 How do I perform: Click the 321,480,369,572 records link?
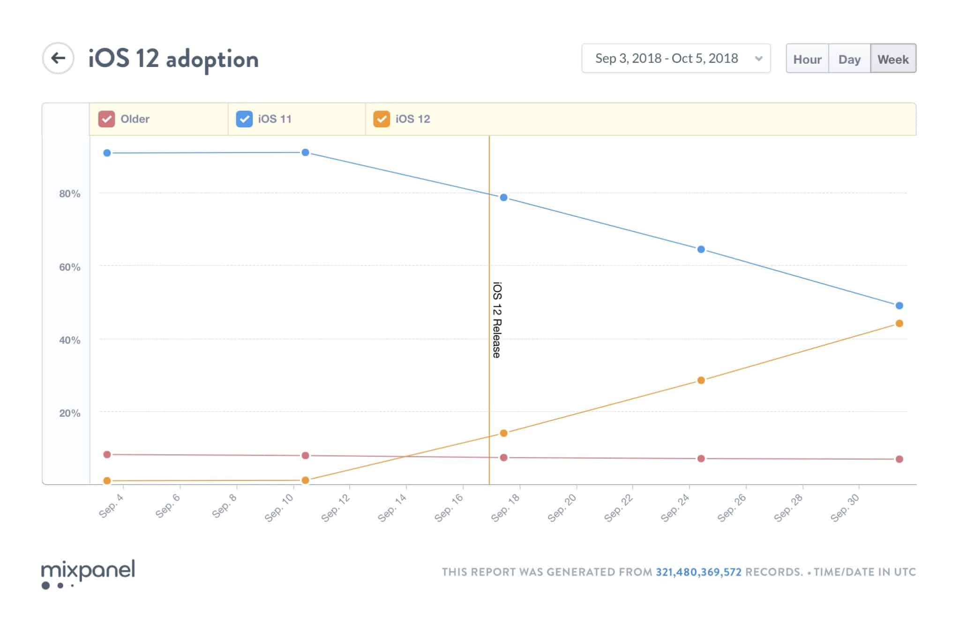tap(698, 572)
